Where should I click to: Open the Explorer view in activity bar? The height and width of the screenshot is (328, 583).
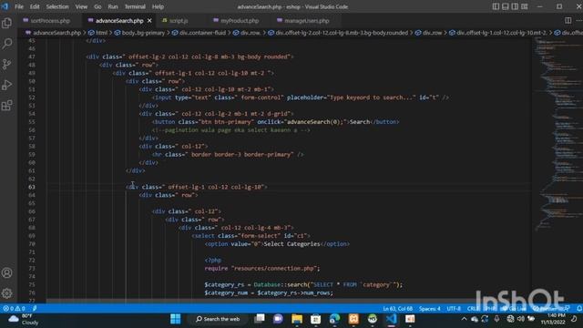pos(6,23)
